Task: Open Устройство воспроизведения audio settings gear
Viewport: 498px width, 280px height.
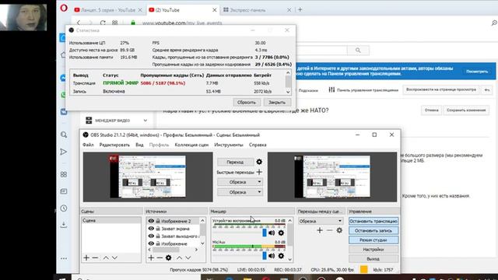Action: pyautogui.click(x=281, y=233)
